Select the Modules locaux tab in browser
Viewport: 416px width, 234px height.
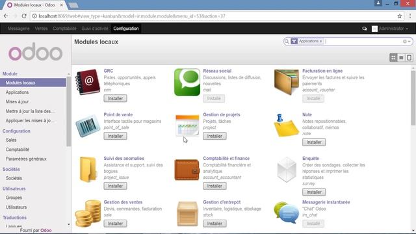34,5
